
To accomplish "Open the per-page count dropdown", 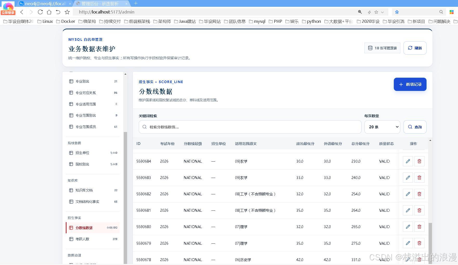I will pyautogui.click(x=382, y=127).
